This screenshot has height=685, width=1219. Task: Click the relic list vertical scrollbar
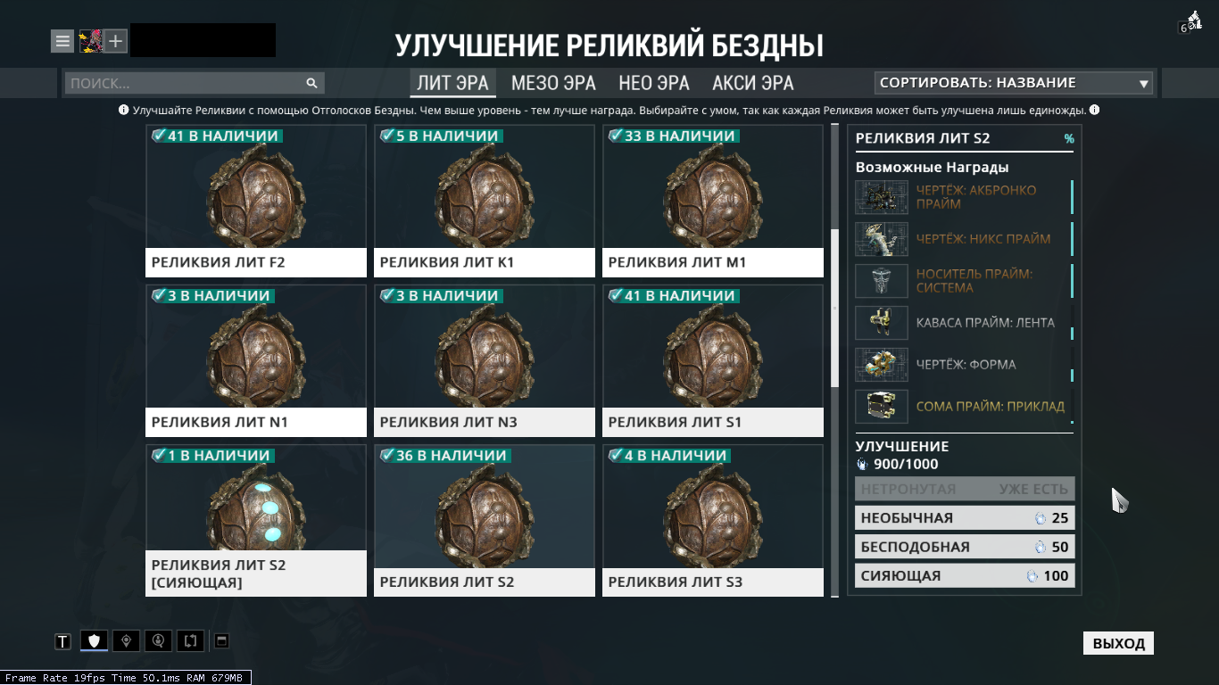point(834,308)
